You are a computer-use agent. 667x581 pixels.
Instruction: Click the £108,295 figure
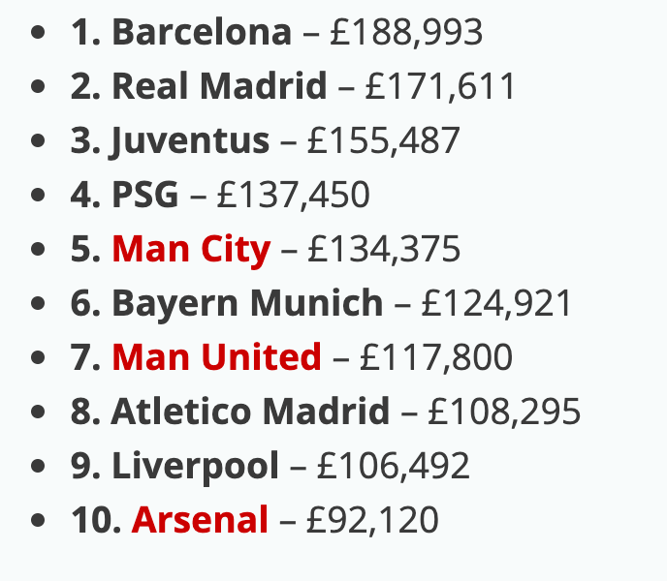[504, 412]
